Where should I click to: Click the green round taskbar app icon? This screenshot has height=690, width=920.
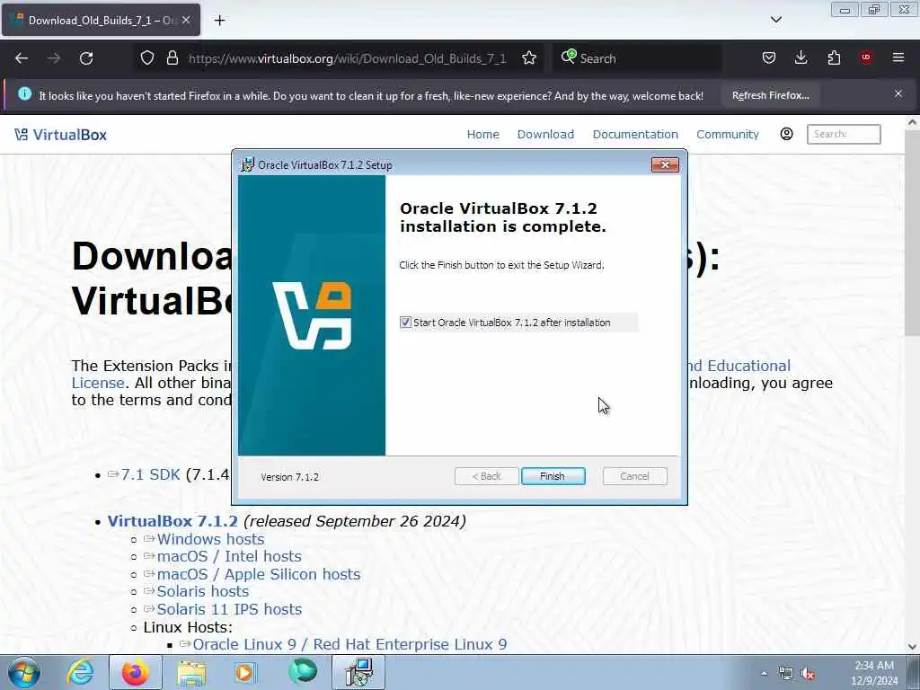(x=303, y=672)
